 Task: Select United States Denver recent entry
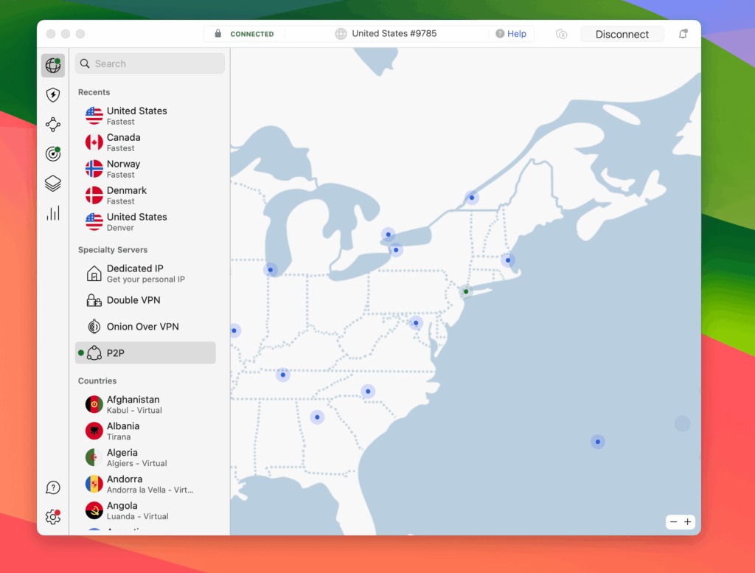coord(136,222)
